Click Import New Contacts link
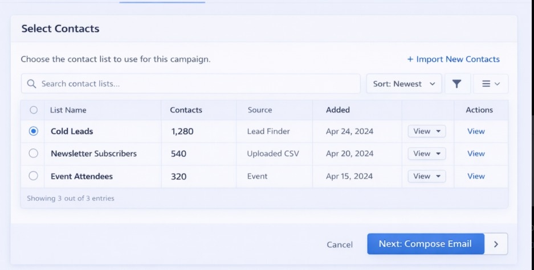The image size is (534, 270). pyautogui.click(x=453, y=59)
